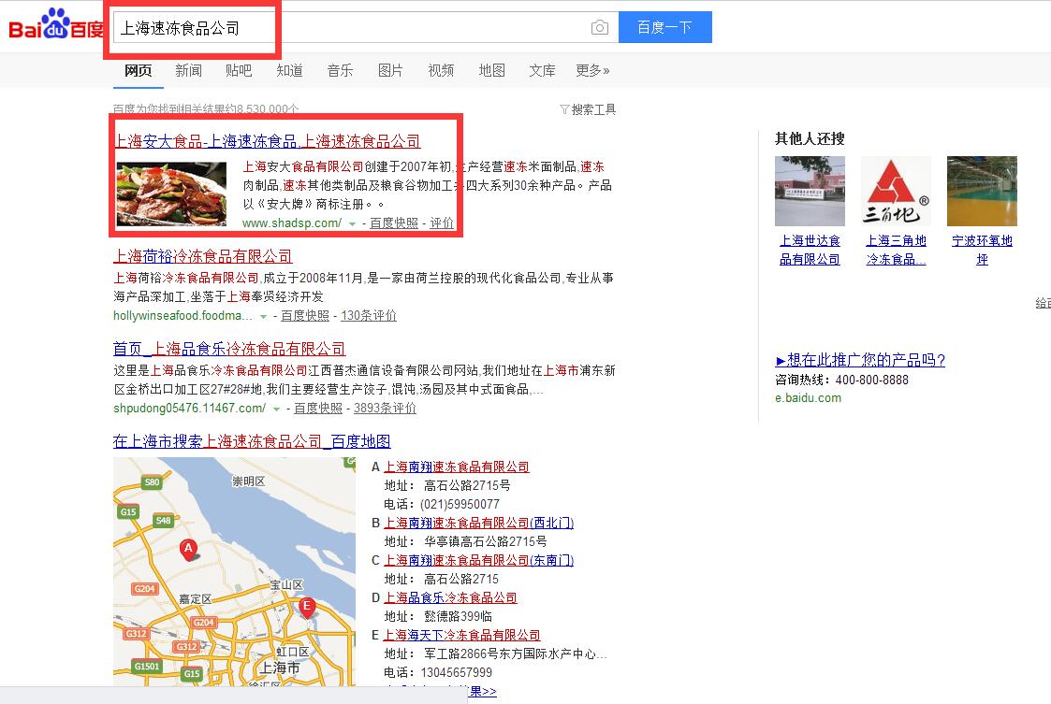The image size is (1051, 704).
Task: Click the 百度一下 search button
Action: [x=664, y=27]
